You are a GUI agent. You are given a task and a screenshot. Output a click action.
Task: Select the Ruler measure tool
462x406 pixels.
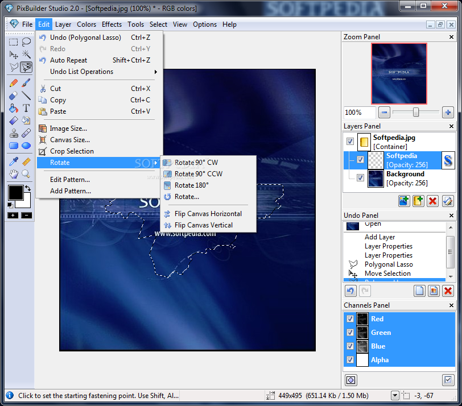[x=26, y=161]
